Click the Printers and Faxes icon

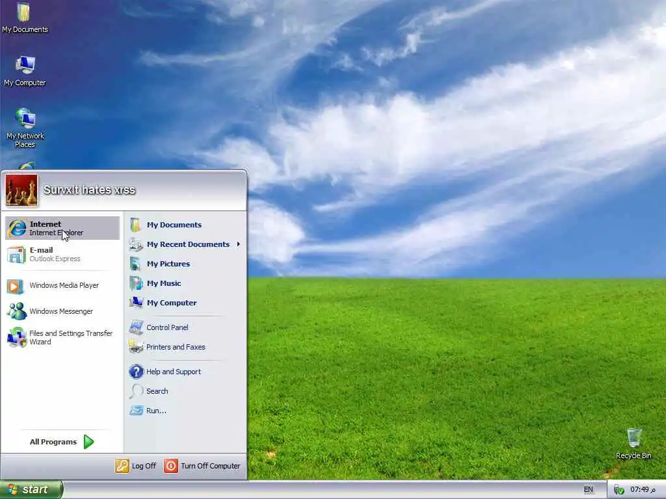pyautogui.click(x=136, y=347)
